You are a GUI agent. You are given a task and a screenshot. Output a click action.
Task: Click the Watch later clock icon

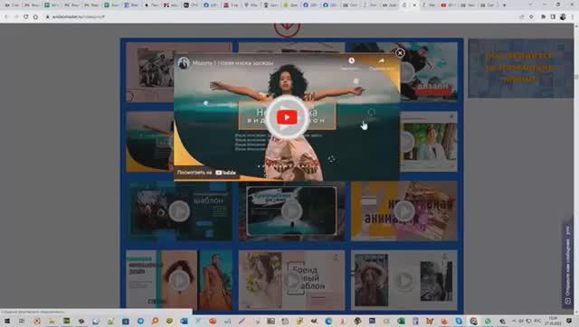click(351, 61)
